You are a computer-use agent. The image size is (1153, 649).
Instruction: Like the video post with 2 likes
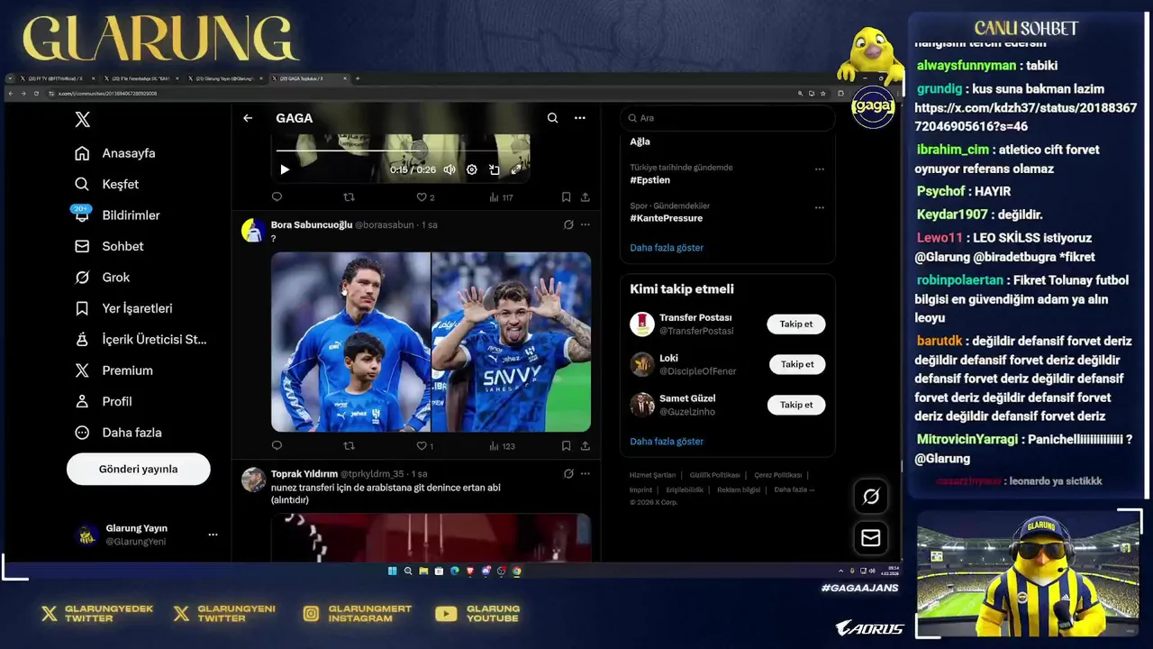pos(425,197)
